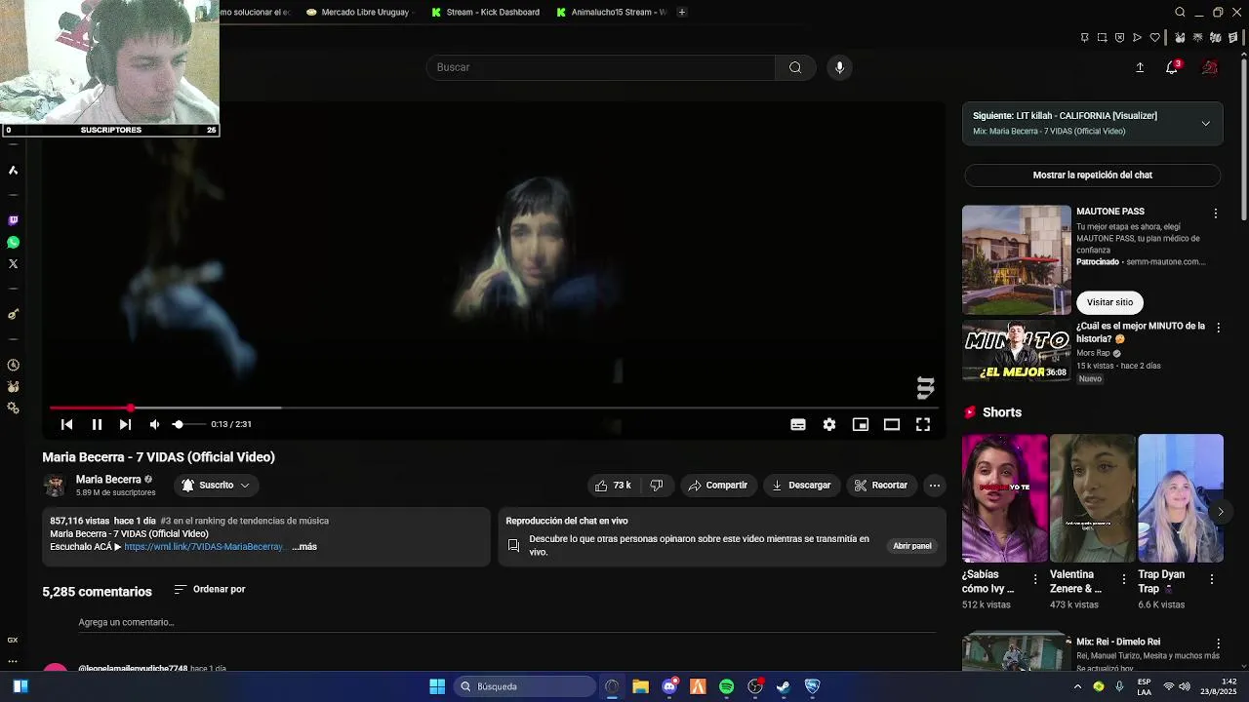Click the video progress bar
The width and height of the screenshot is (1249, 702).
click(494, 408)
